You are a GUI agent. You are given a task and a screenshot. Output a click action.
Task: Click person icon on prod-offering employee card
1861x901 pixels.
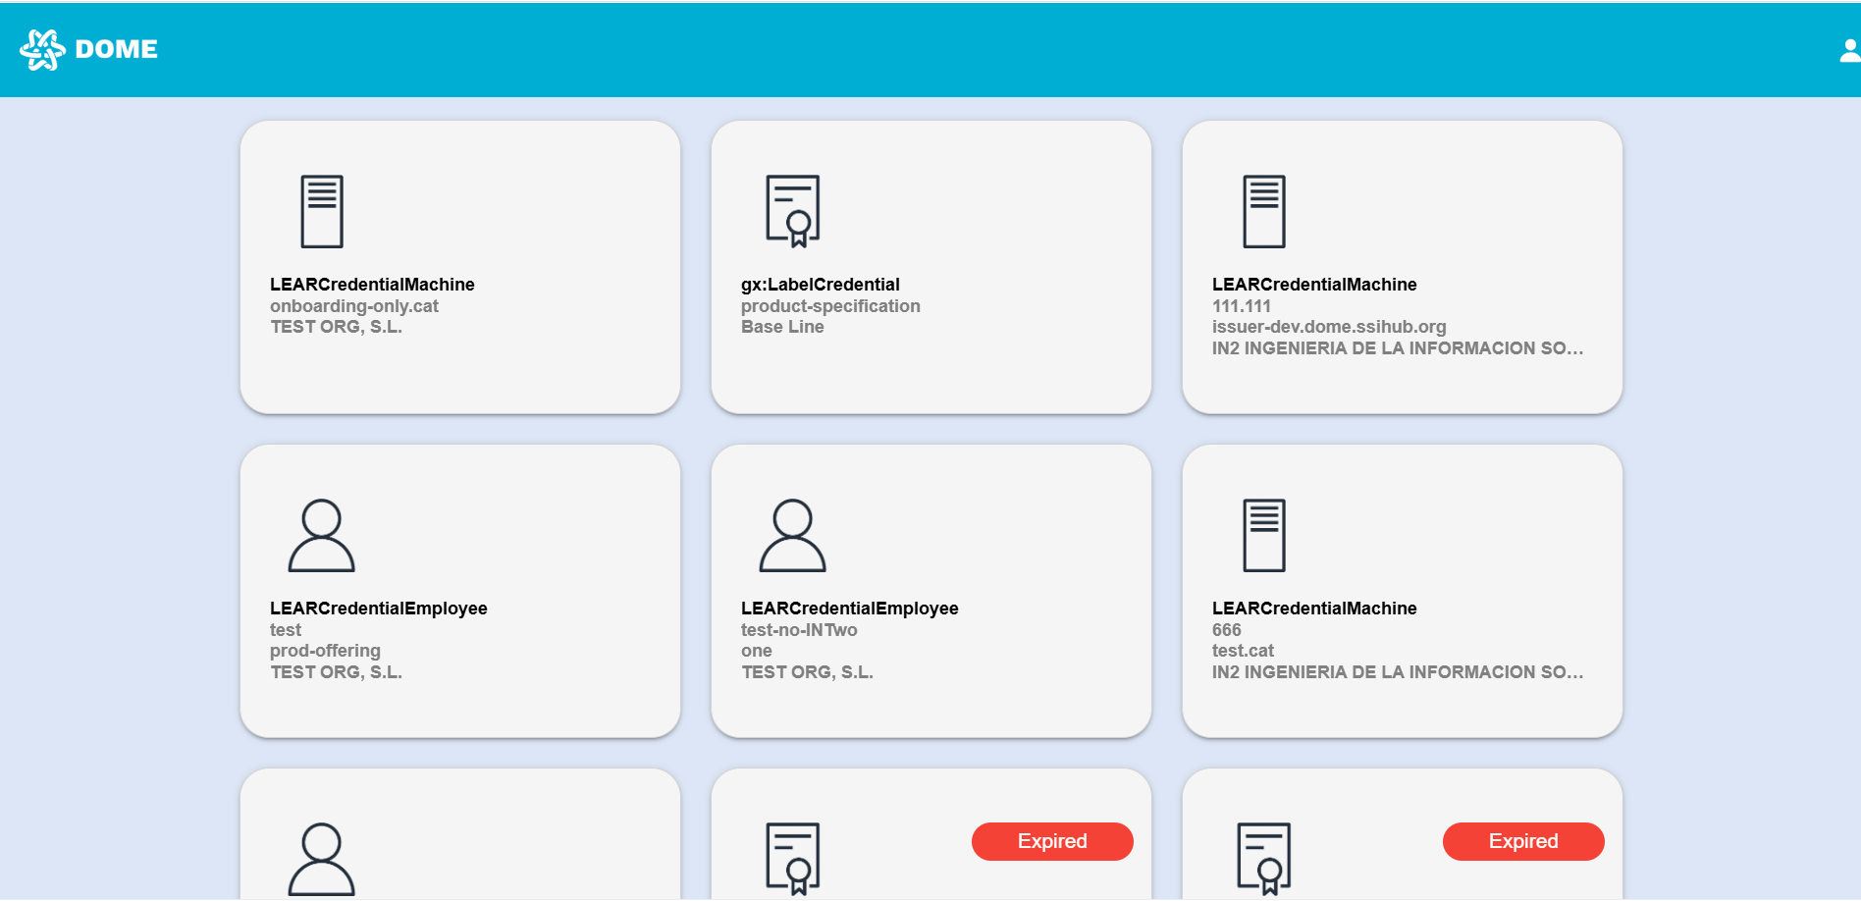(321, 535)
